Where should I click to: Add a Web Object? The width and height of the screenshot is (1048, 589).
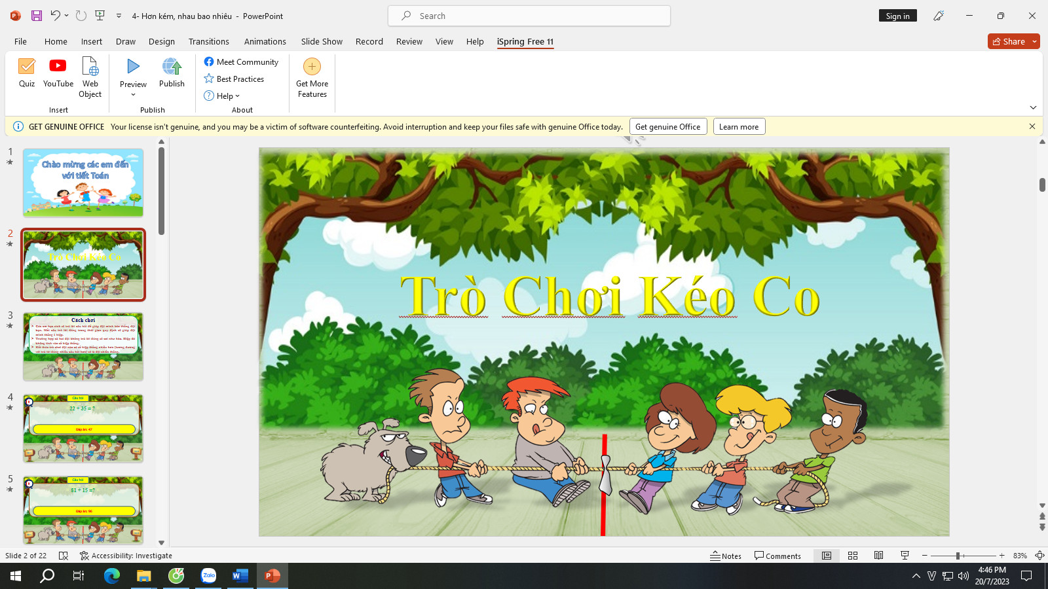pyautogui.click(x=90, y=77)
